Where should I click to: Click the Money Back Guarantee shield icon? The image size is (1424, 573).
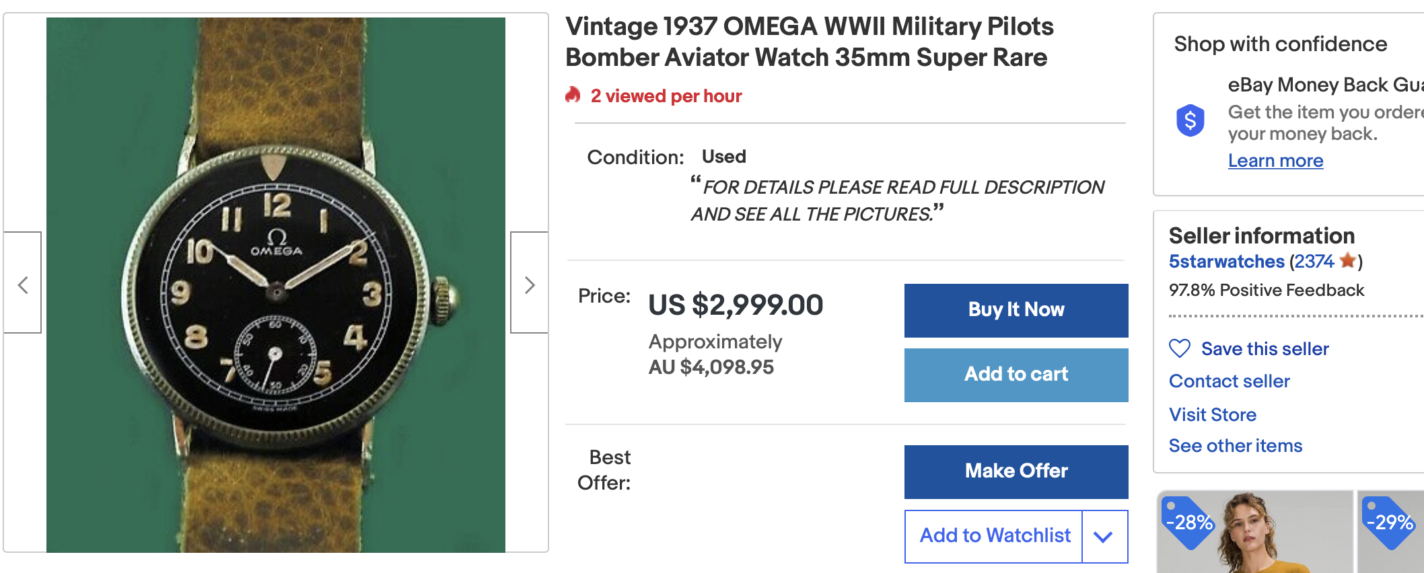(1190, 121)
